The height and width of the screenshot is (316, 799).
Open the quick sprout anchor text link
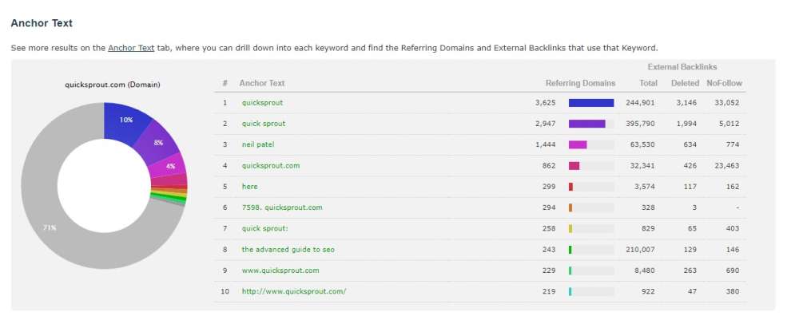(264, 124)
